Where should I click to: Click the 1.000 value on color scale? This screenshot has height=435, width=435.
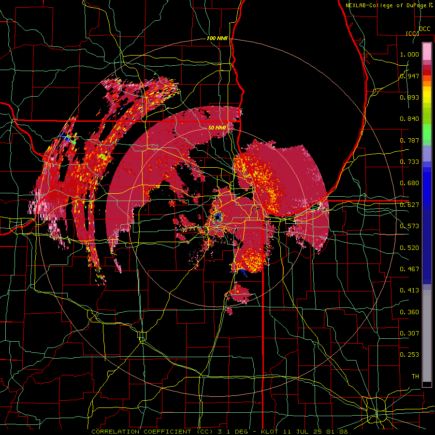point(409,54)
